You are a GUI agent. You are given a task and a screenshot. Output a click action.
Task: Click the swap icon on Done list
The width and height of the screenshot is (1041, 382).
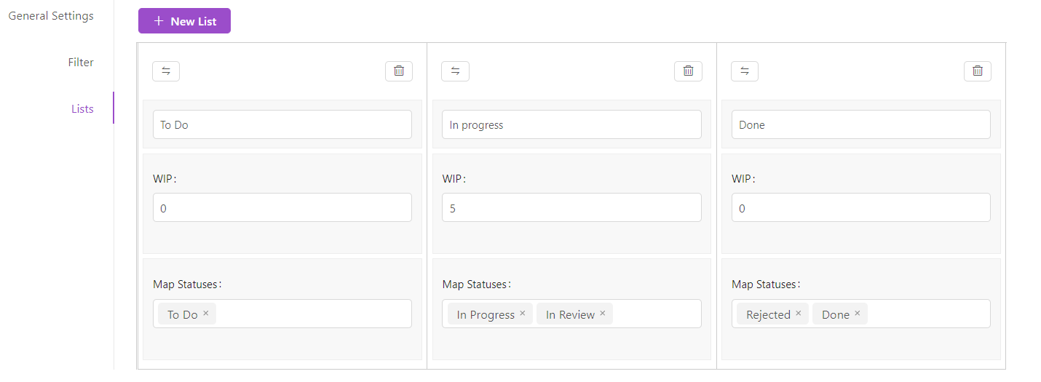pyautogui.click(x=745, y=71)
